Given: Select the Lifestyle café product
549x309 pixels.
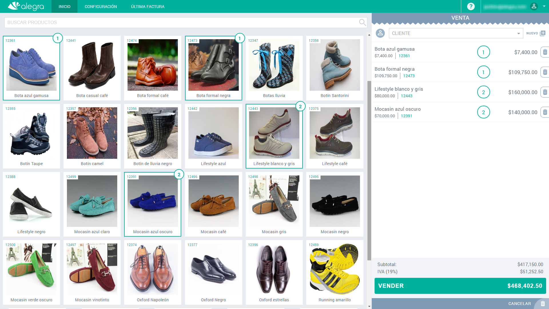Looking at the screenshot, I should [x=335, y=136].
